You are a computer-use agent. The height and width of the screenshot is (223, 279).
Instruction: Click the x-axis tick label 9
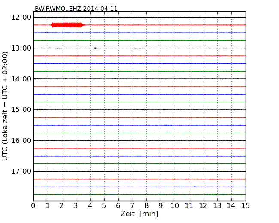161,206
